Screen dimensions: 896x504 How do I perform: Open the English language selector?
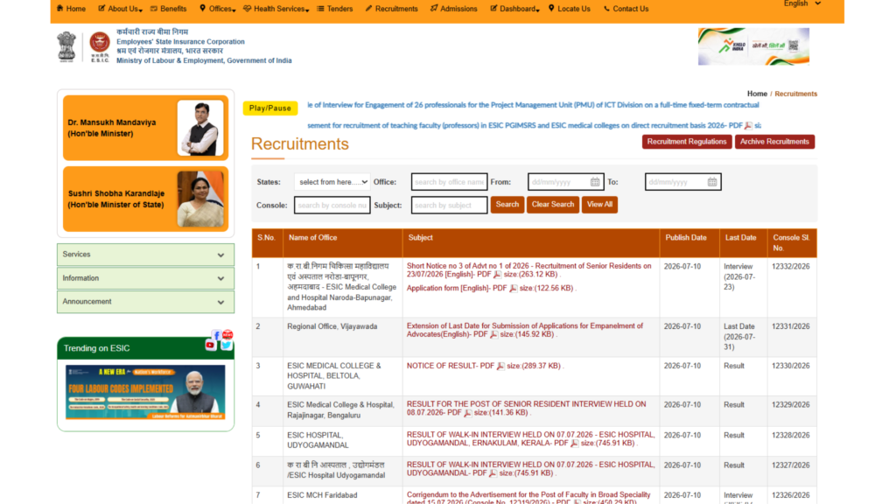[802, 3]
